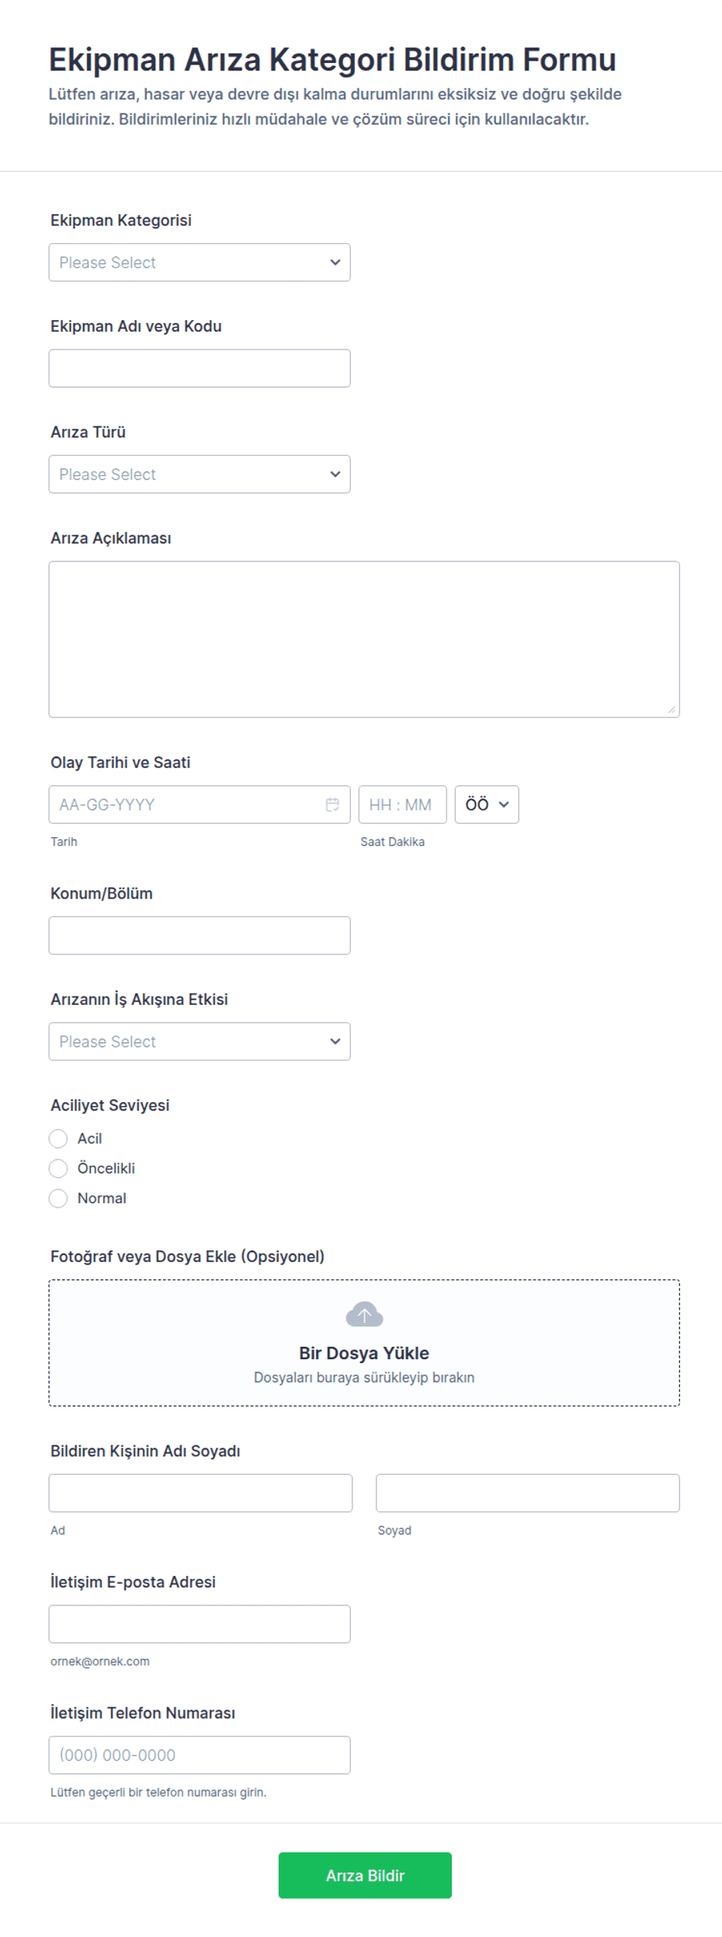Click Bir Dosya Yükle upload area

point(364,1353)
